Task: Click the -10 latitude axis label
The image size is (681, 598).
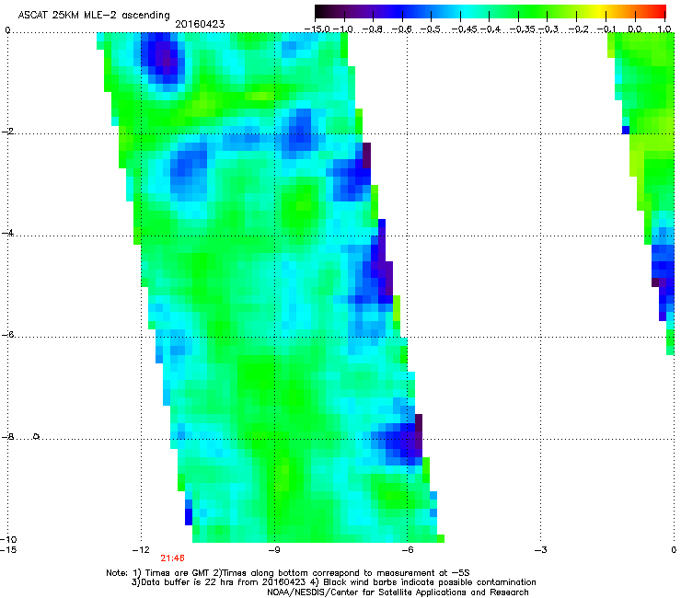Action: [8, 539]
